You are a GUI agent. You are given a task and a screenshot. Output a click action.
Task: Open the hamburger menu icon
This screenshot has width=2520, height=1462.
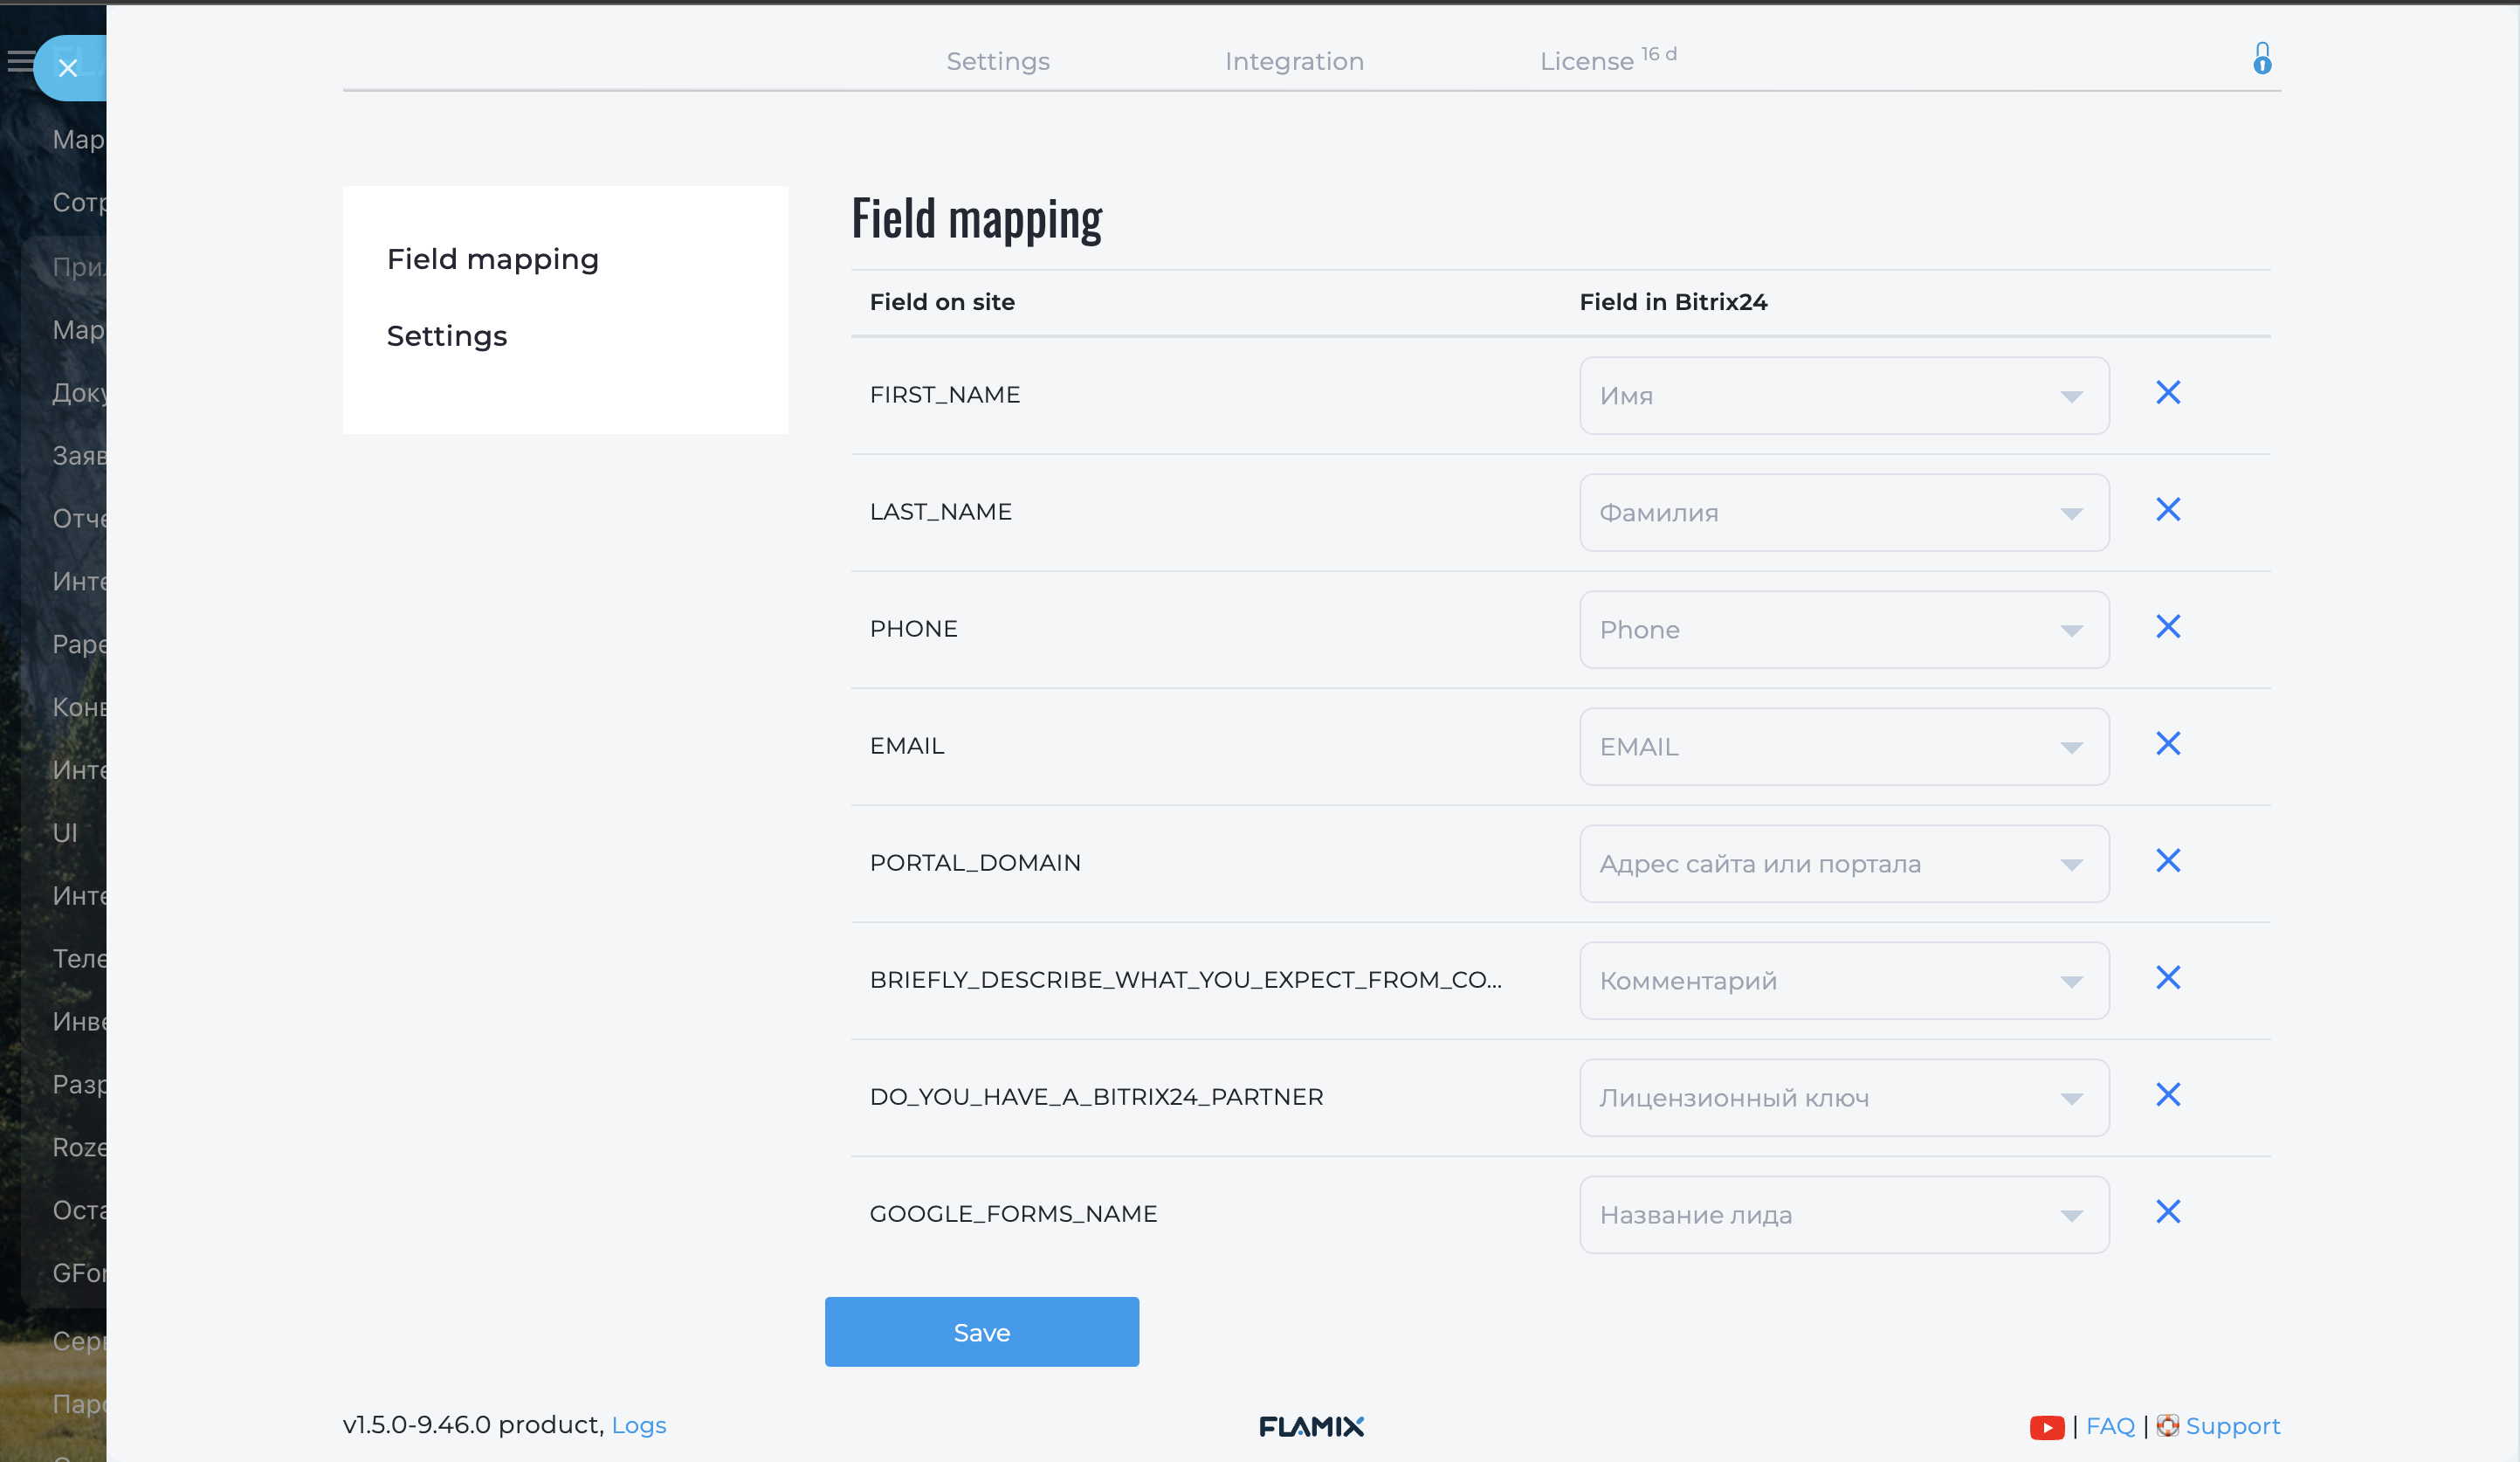19,62
